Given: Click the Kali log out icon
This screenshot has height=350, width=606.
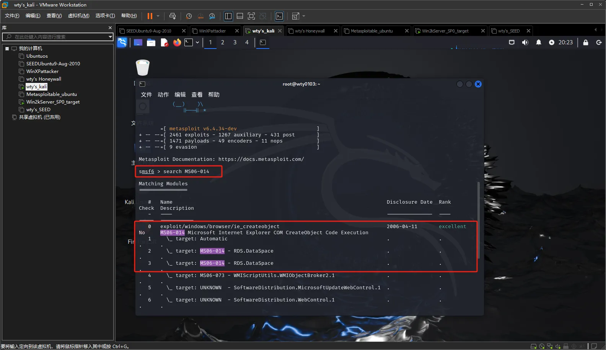Looking at the screenshot, I should point(599,42).
